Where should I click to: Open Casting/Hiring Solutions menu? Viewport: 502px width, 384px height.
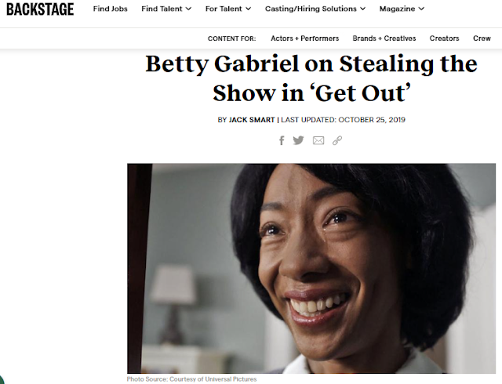click(311, 9)
